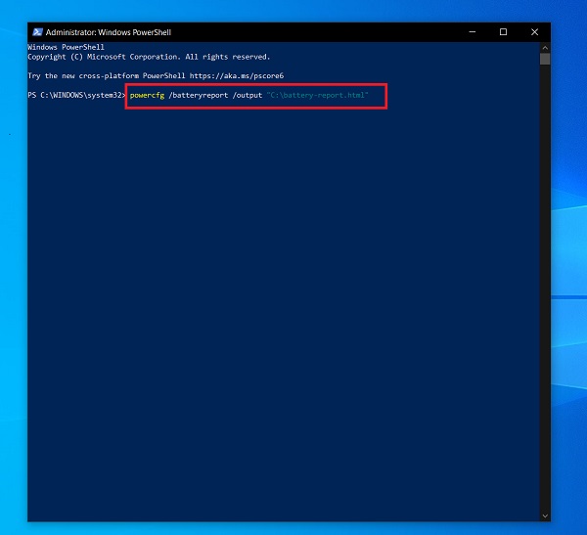Click the PS C:\WINDOWS\system32> prompt

click(76, 94)
